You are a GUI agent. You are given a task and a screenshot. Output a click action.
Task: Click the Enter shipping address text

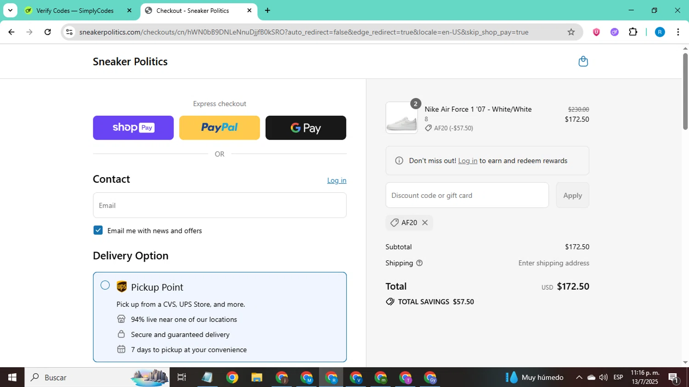click(x=553, y=263)
